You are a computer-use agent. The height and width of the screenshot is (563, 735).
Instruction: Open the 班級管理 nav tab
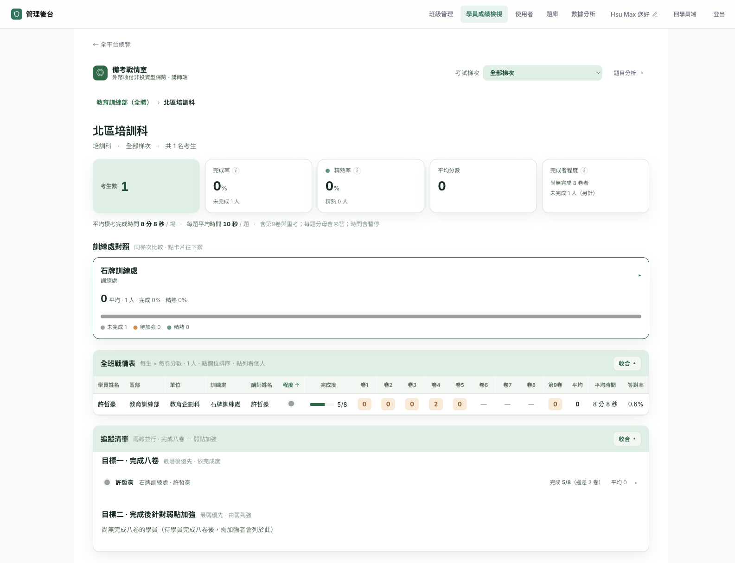click(x=441, y=14)
